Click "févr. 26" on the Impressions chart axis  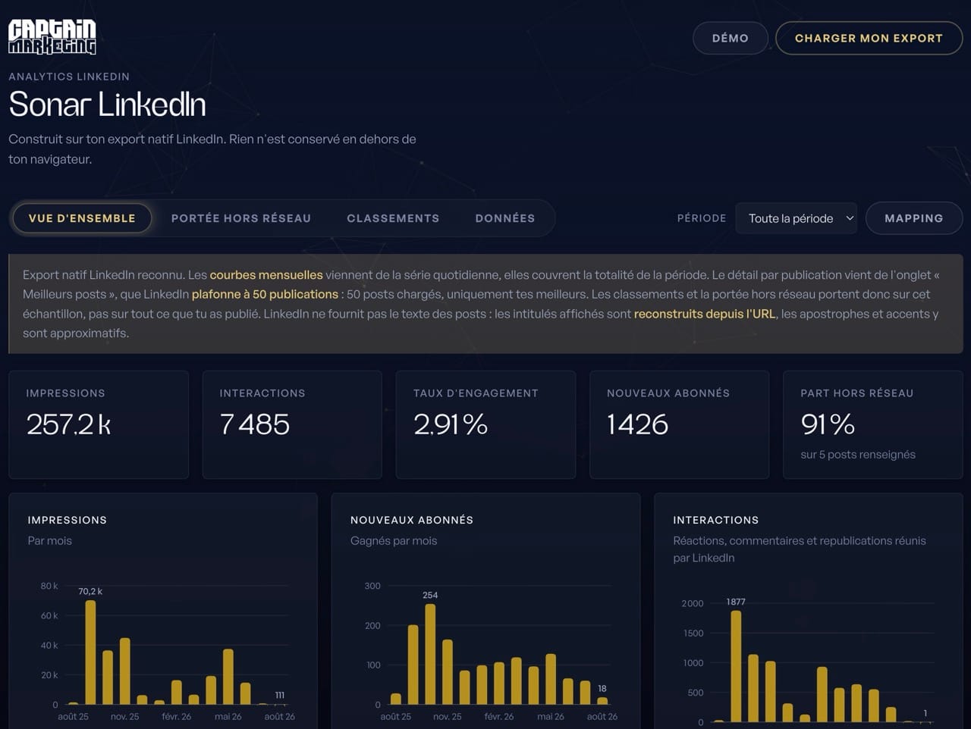[x=177, y=716]
